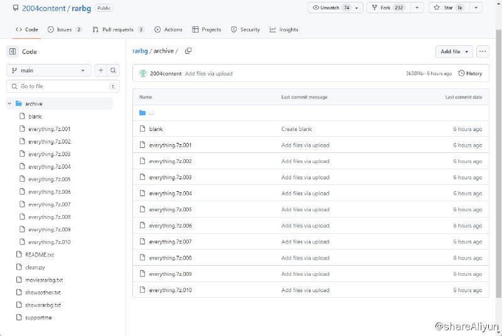The width and height of the screenshot is (502, 336).
Task: Collapse the archive folder chevron
Action: pos(9,103)
